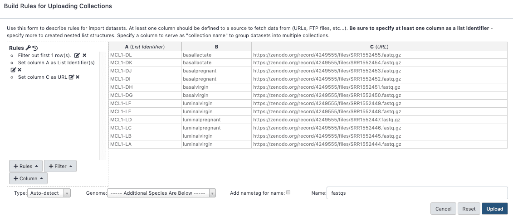Expand the + Rules menu
Screen dimensions: 513x221
coord(26,166)
